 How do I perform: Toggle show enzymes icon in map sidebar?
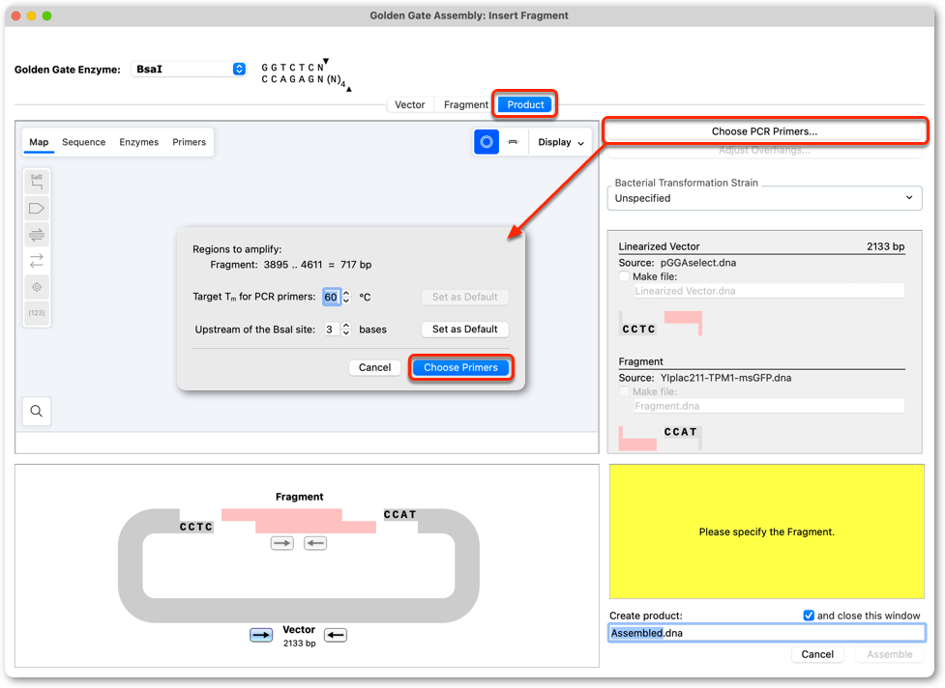[x=37, y=182]
